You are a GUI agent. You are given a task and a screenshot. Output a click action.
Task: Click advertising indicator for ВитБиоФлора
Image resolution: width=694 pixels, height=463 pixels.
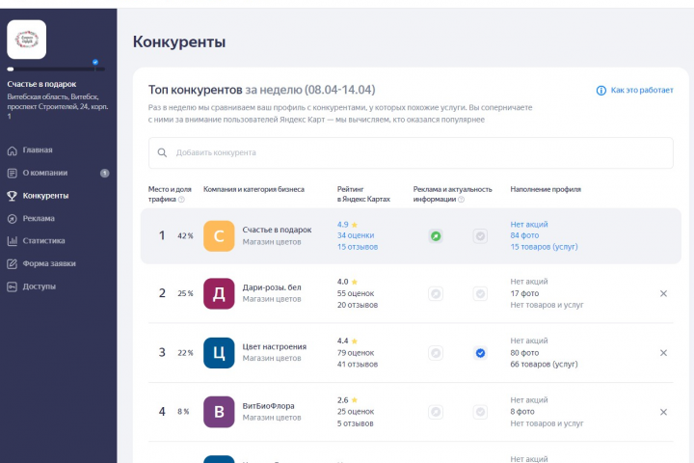click(x=436, y=412)
